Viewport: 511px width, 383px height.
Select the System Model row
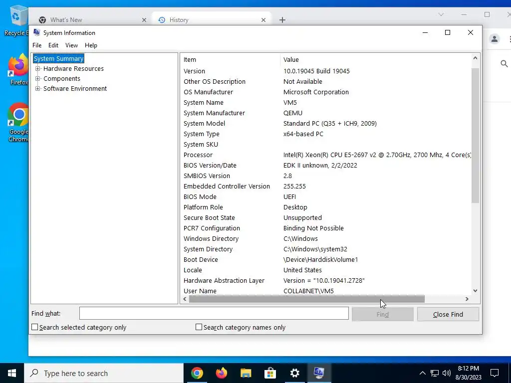coord(326,124)
